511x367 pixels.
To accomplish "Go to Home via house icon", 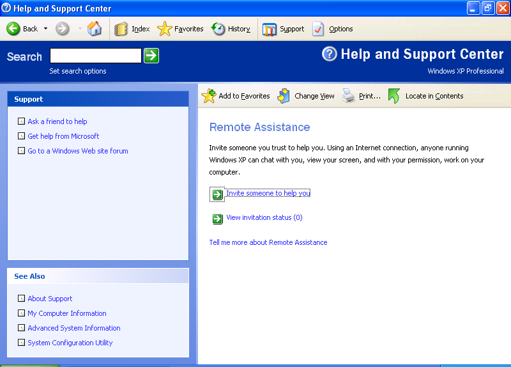I will pos(95,29).
